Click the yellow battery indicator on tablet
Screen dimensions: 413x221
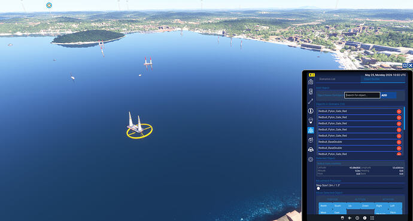click(312, 75)
